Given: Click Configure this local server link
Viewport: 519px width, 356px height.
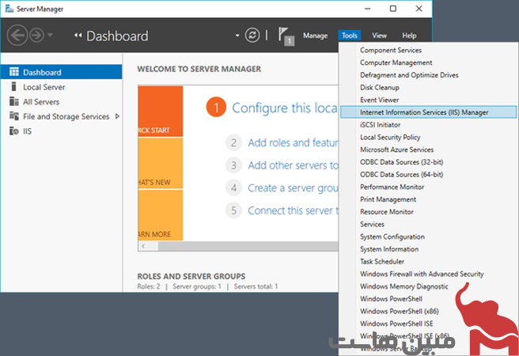Looking at the screenshot, I should click(285, 108).
